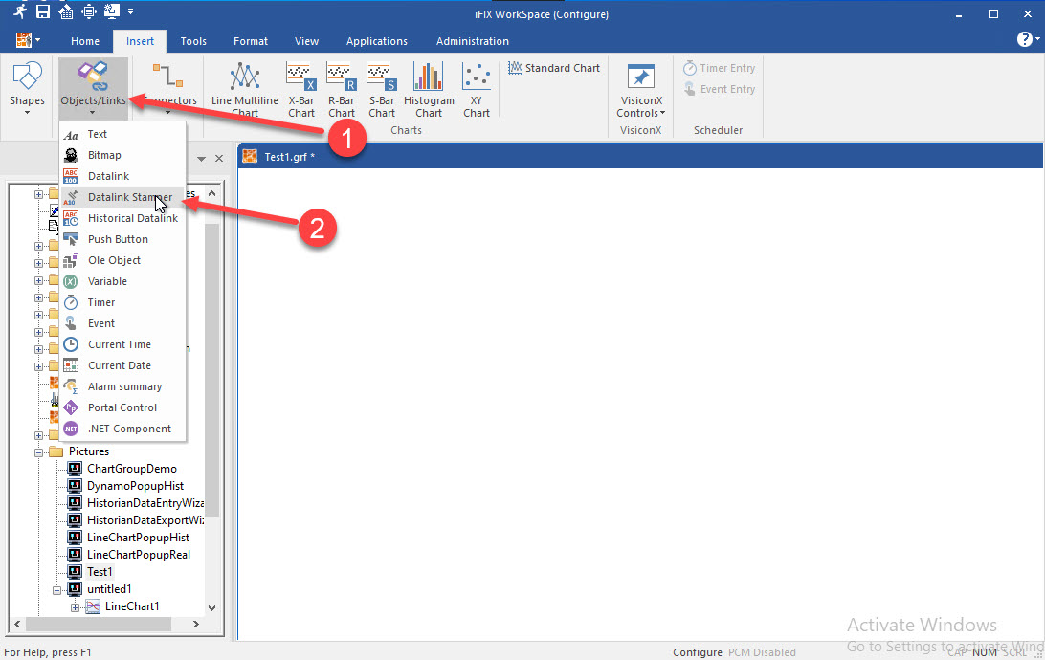Insert a Variable object from the menu
1045x660 pixels.
point(122,281)
